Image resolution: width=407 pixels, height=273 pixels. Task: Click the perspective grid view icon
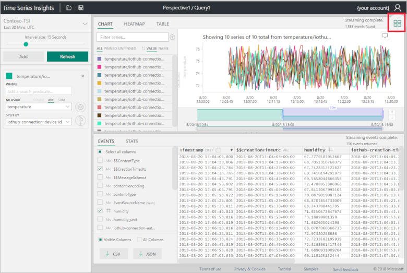[x=397, y=23]
